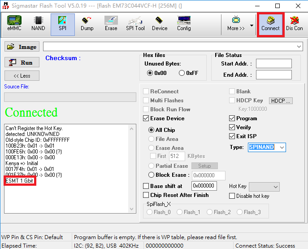
Task: Toggle the Verify checkbox
Action: pos(240,127)
